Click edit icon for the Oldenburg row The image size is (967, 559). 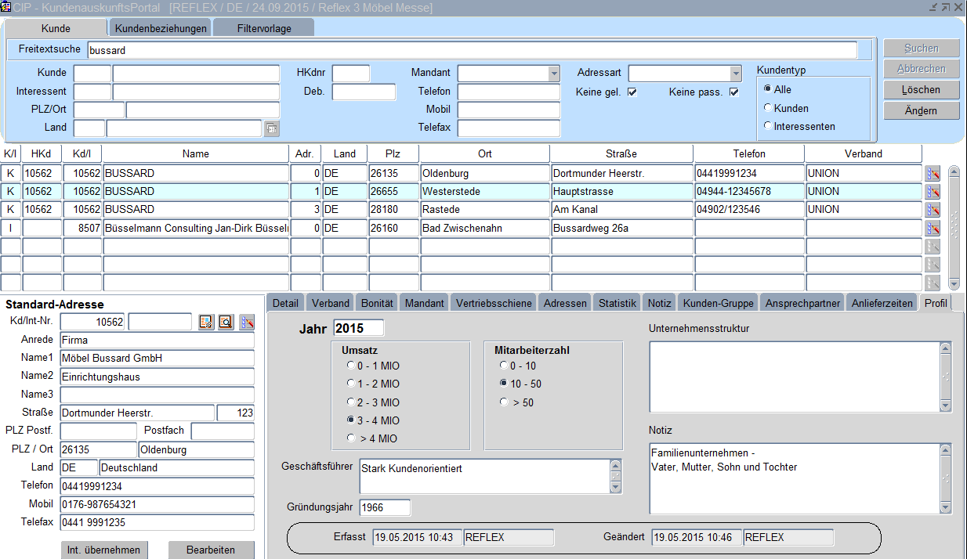click(933, 174)
